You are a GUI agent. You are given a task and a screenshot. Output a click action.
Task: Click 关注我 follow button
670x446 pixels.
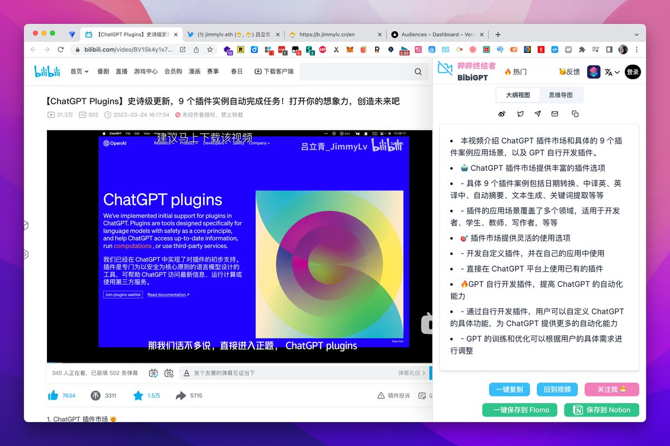[612, 390]
